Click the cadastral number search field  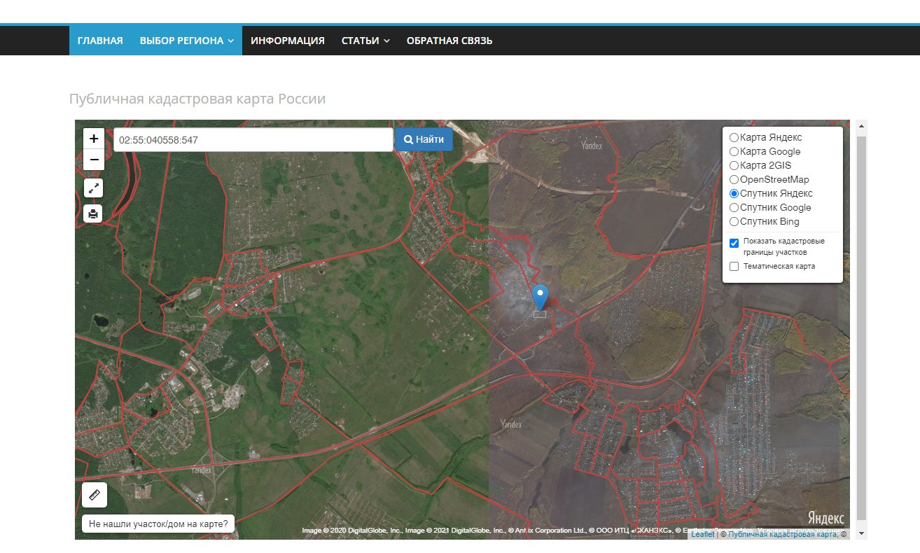[x=253, y=140]
